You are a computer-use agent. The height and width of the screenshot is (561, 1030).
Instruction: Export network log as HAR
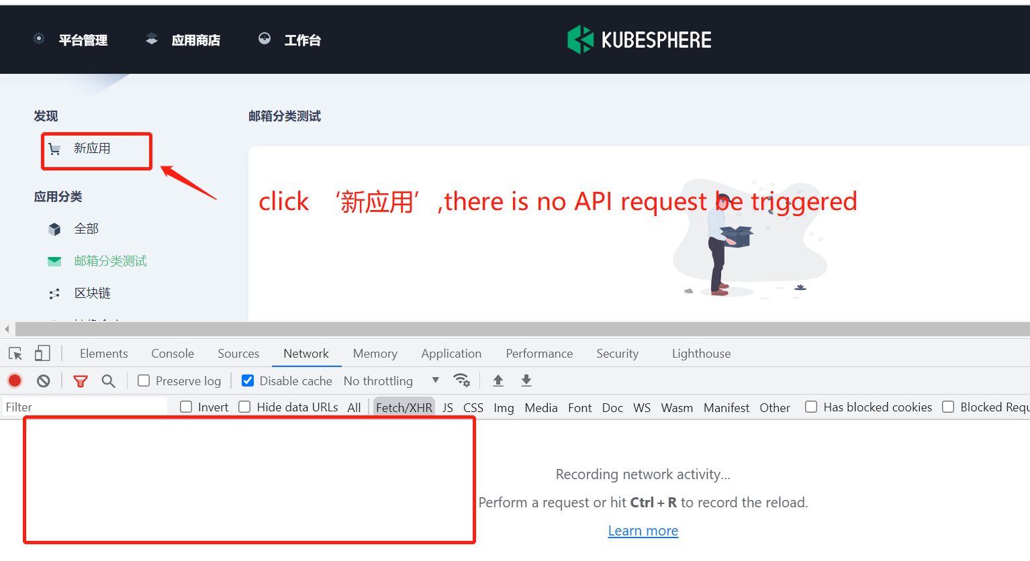click(526, 380)
